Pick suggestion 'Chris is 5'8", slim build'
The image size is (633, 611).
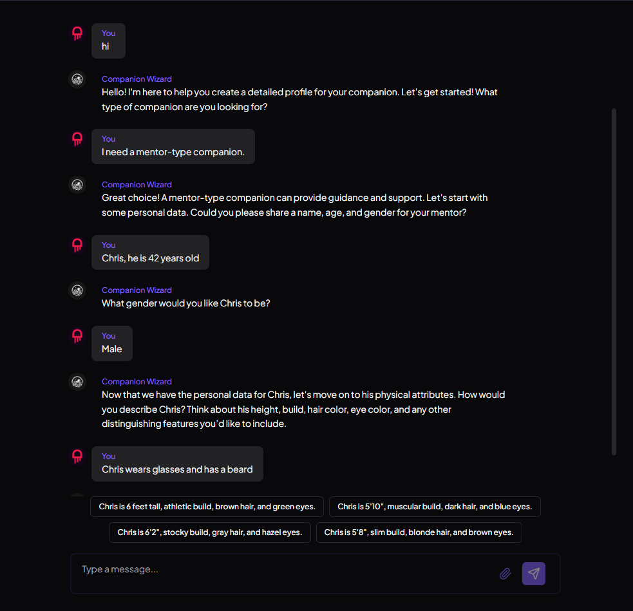[419, 532]
